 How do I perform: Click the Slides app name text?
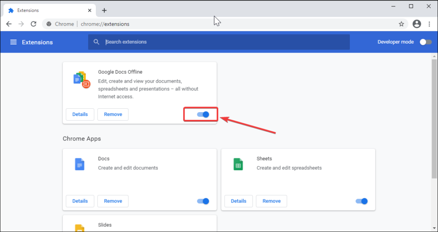(105, 225)
